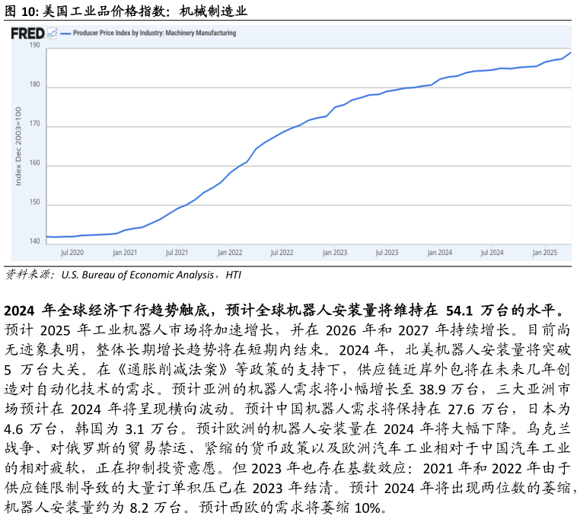
Task: Click the bold heading starting '2024 年全球经济下行趋势触底'
Action: coord(285,310)
